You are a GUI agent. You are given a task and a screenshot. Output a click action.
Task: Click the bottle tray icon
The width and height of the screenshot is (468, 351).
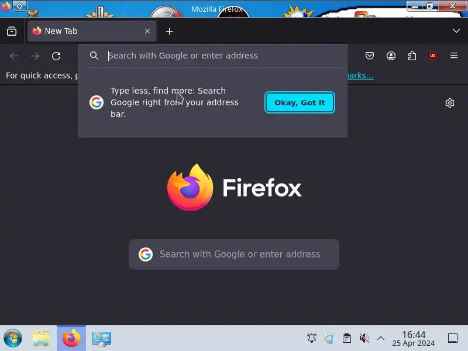[329, 338]
